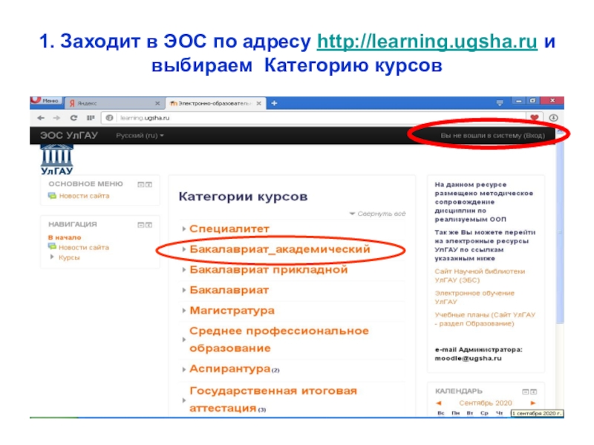Open Новости сайта in Основное меню

tap(84, 196)
